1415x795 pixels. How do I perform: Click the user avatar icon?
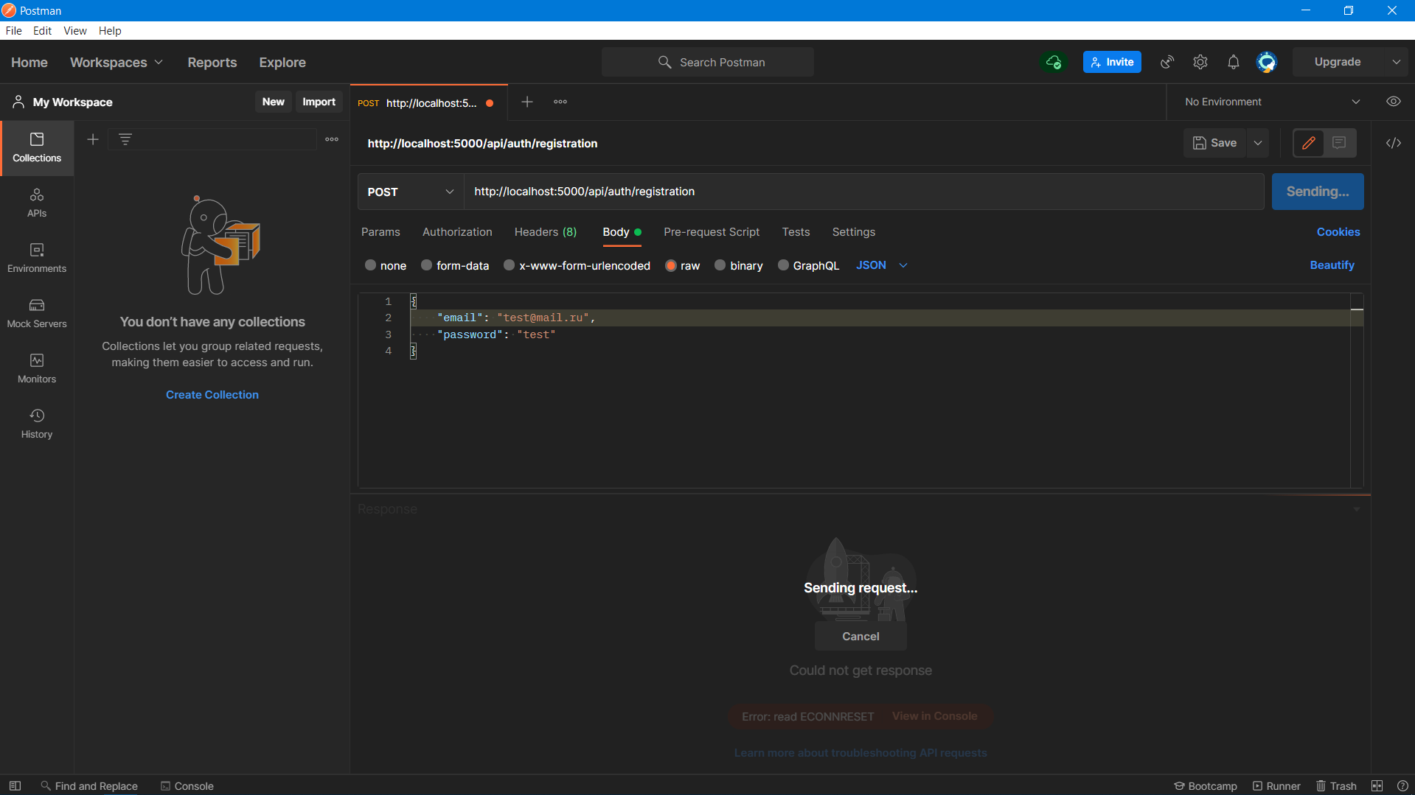click(x=1267, y=62)
